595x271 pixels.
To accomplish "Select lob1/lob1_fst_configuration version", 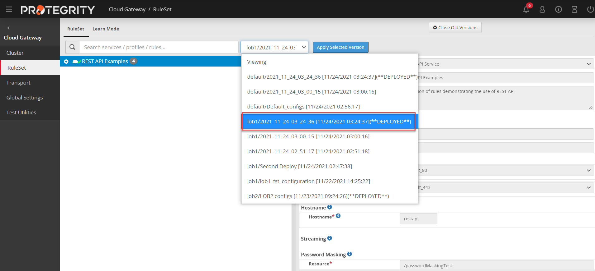I will tap(330, 181).
